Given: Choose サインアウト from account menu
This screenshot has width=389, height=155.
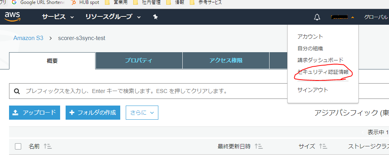Looking at the screenshot, I should pyautogui.click(x=313, y=90).
